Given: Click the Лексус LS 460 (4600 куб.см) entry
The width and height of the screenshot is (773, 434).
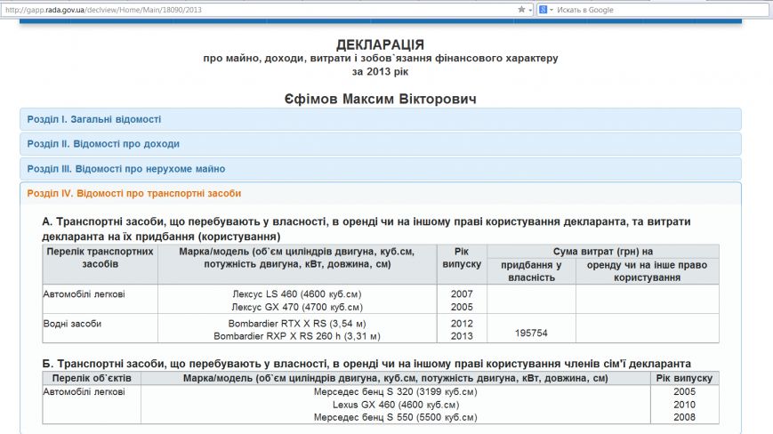Looking at the screenshot, I should click(297, 294).
